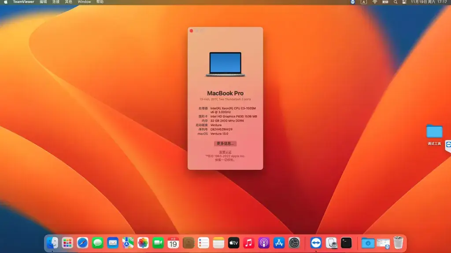The height and width of the screenshot is (253, 451).
Task: Click the TeamViewer icon in dock
Action: coord(316,243)
